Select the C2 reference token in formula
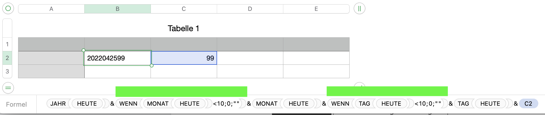The height and width of the screenshot is (115, 545). click(528, 104)
